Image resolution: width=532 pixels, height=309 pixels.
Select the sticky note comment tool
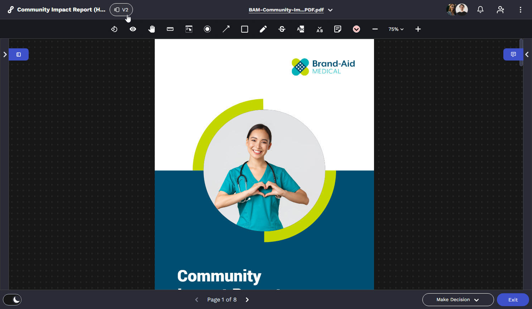(338, 29)
